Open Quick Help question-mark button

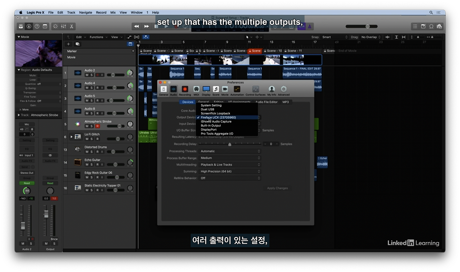click(x=37, y=26)
